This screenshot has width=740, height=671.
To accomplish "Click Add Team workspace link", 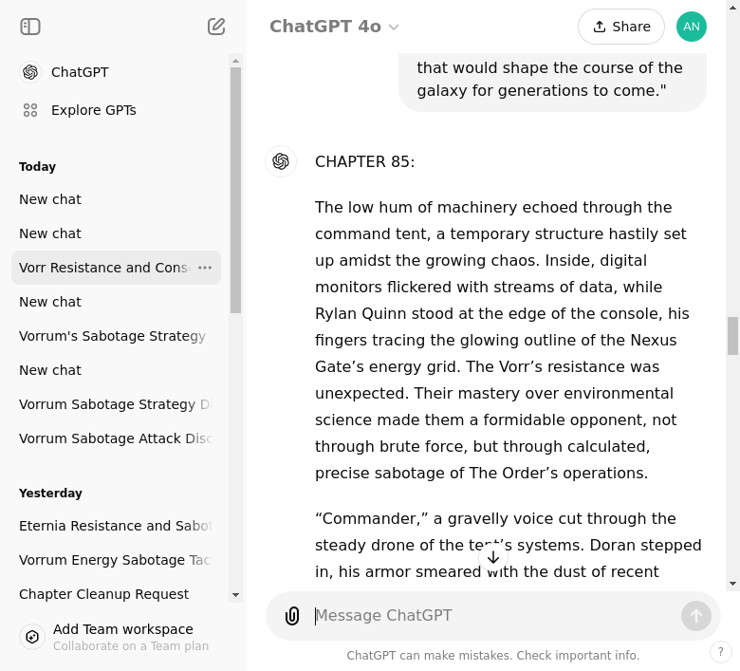I will (123, 629).
